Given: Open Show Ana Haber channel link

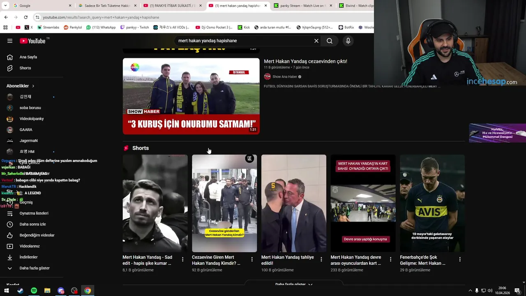Looking at the screenshot, I should coord(284,77).
